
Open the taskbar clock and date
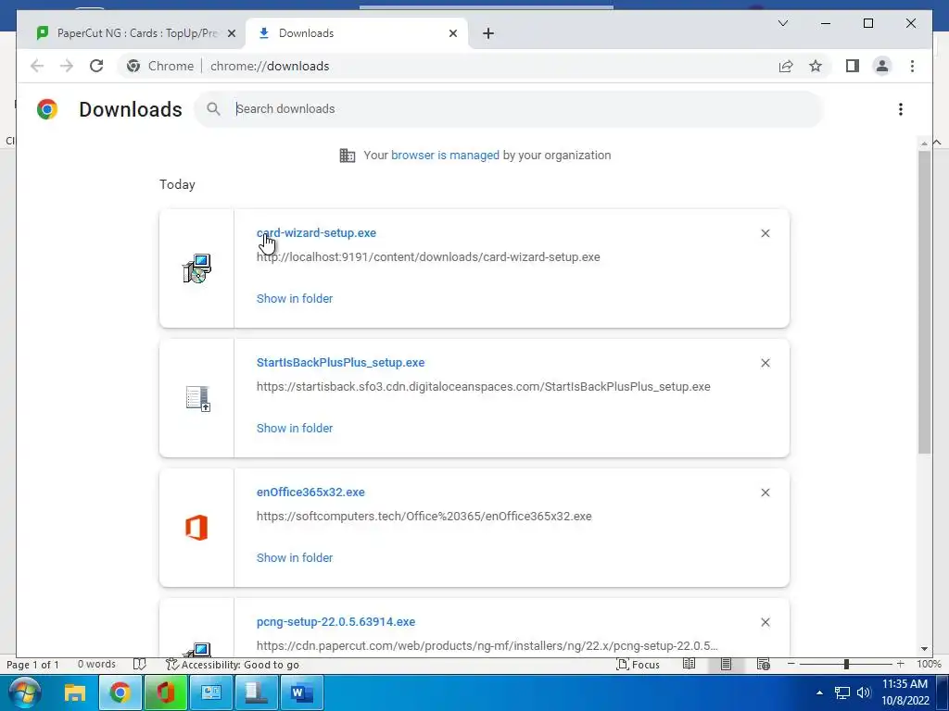tap(905, 692)
